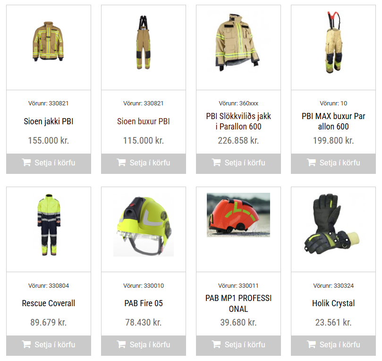Click the cart icon under PAB Fire 05

tap(121, 344)
